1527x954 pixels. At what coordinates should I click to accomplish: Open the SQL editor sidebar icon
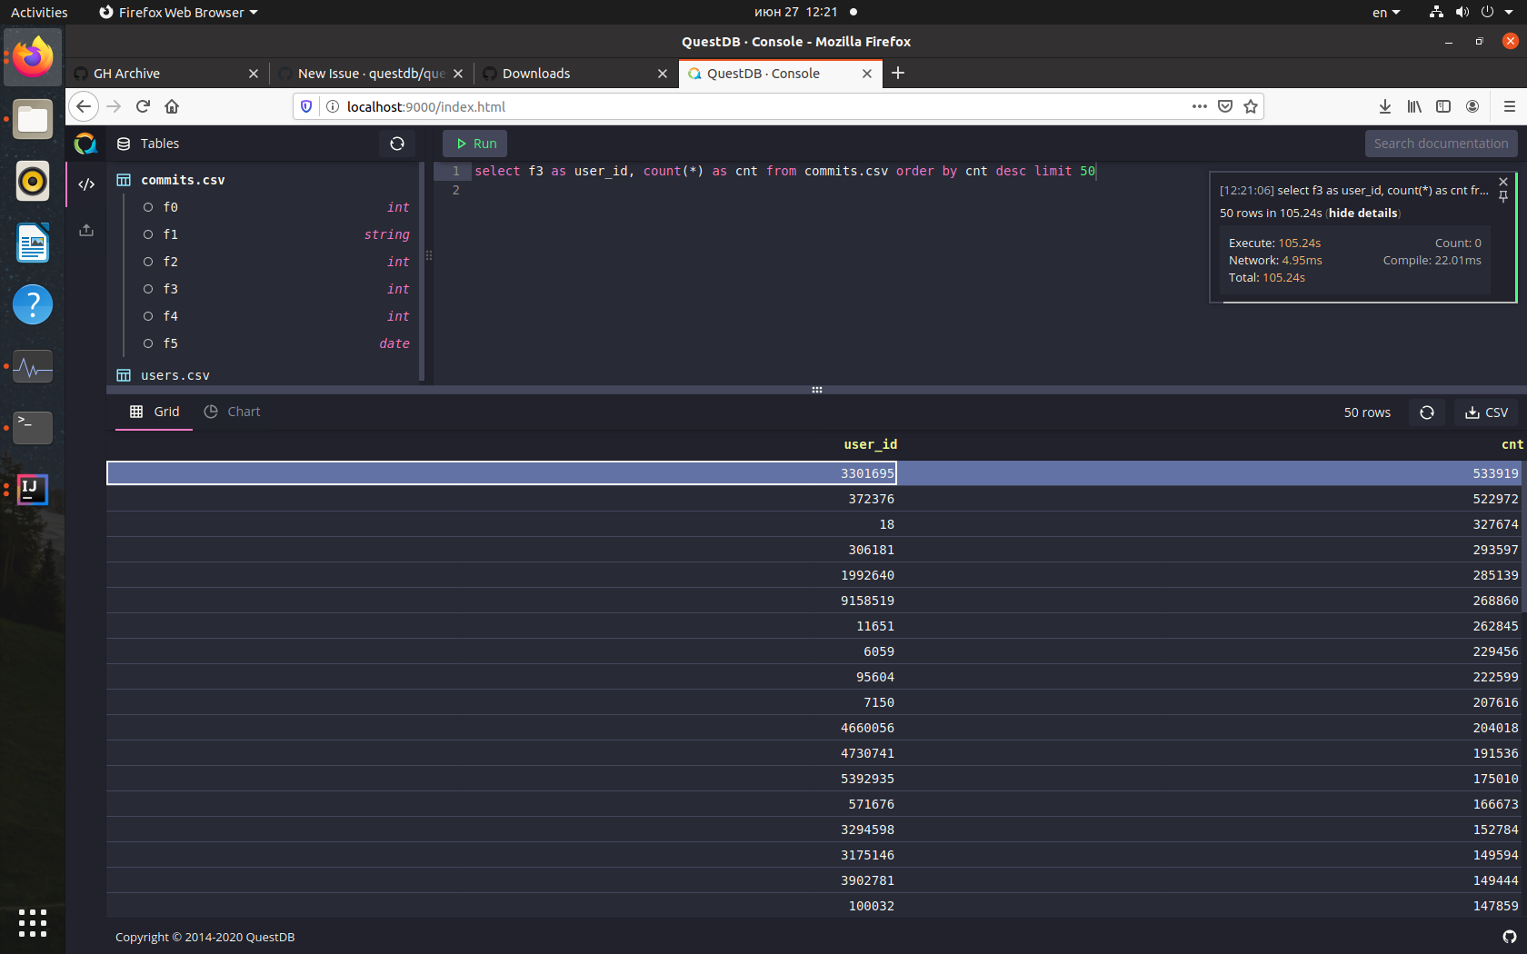(85, 184)
